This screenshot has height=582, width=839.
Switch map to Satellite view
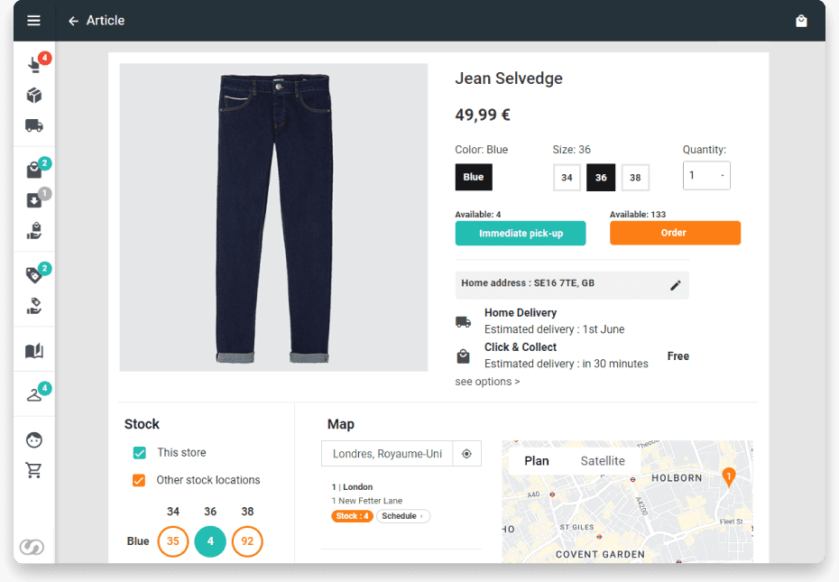pyautogui.click(x=603, y=461)
